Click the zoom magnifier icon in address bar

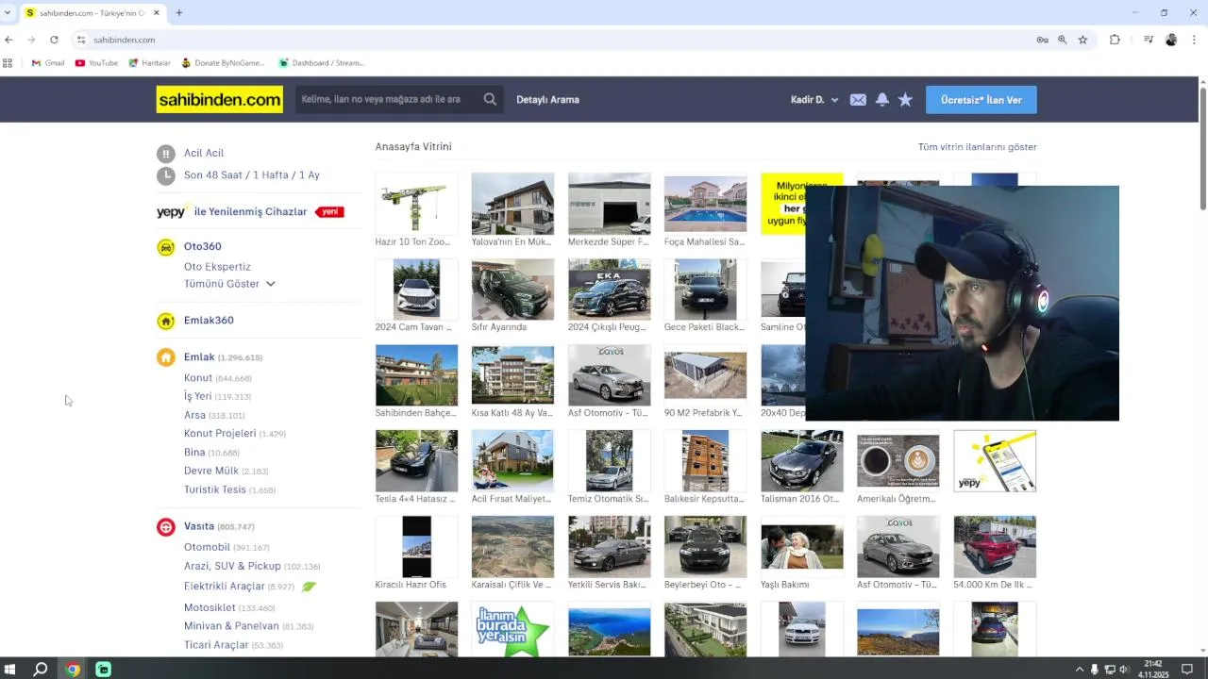1063,40
